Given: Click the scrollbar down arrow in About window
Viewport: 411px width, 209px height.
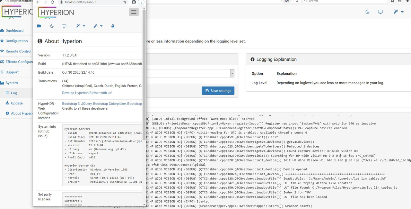Looking at the screenshot, I should coord(144,204).
